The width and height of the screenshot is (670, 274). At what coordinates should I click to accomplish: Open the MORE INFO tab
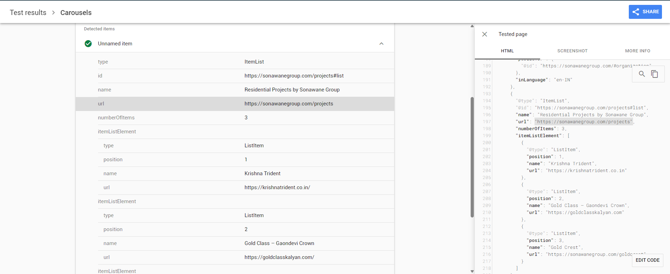[638, 51]
